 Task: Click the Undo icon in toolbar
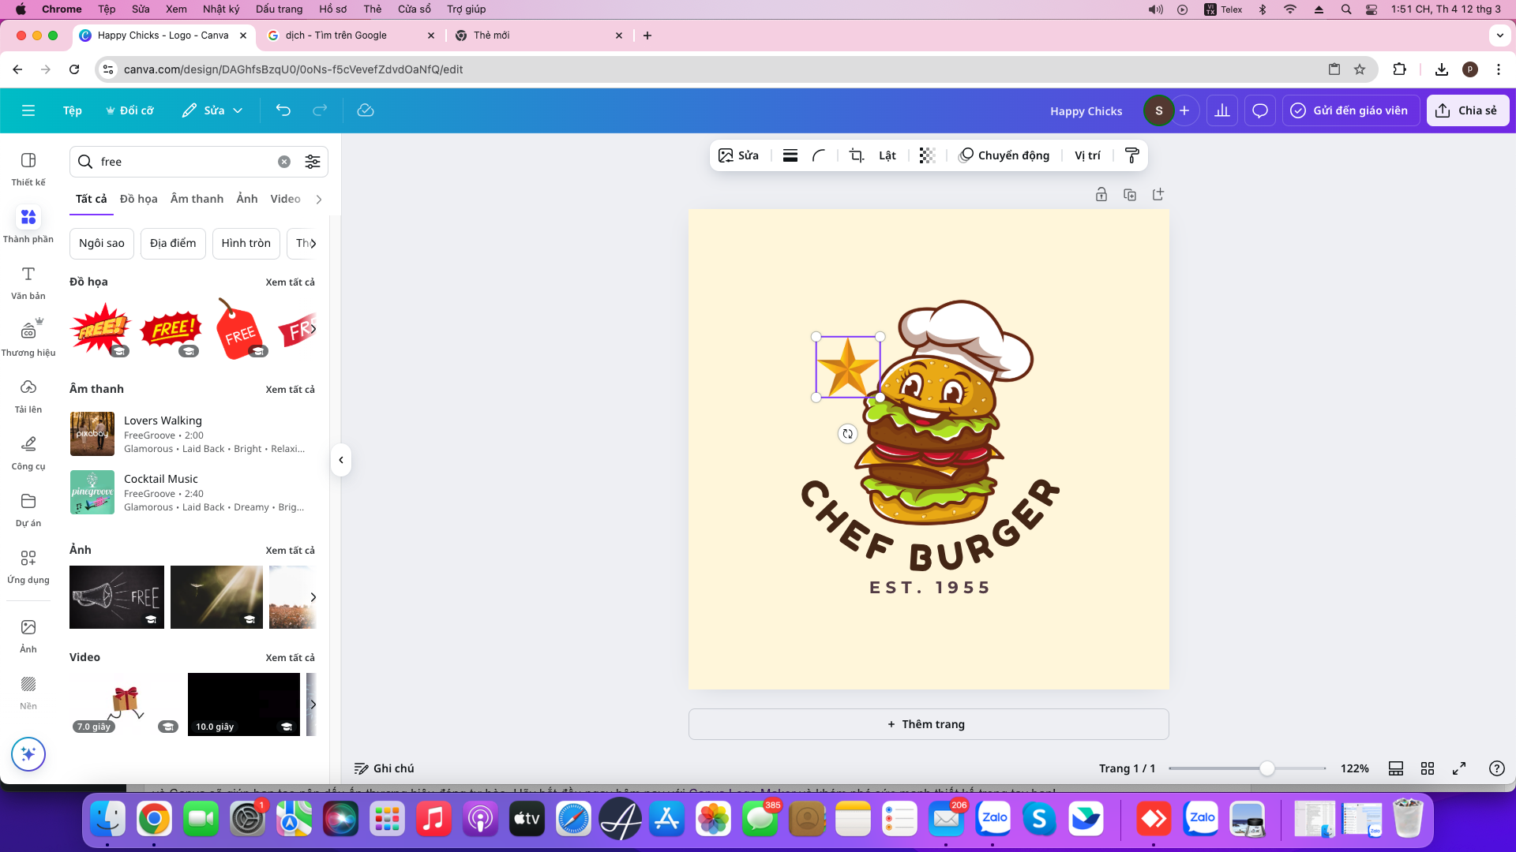coord(283,110)
